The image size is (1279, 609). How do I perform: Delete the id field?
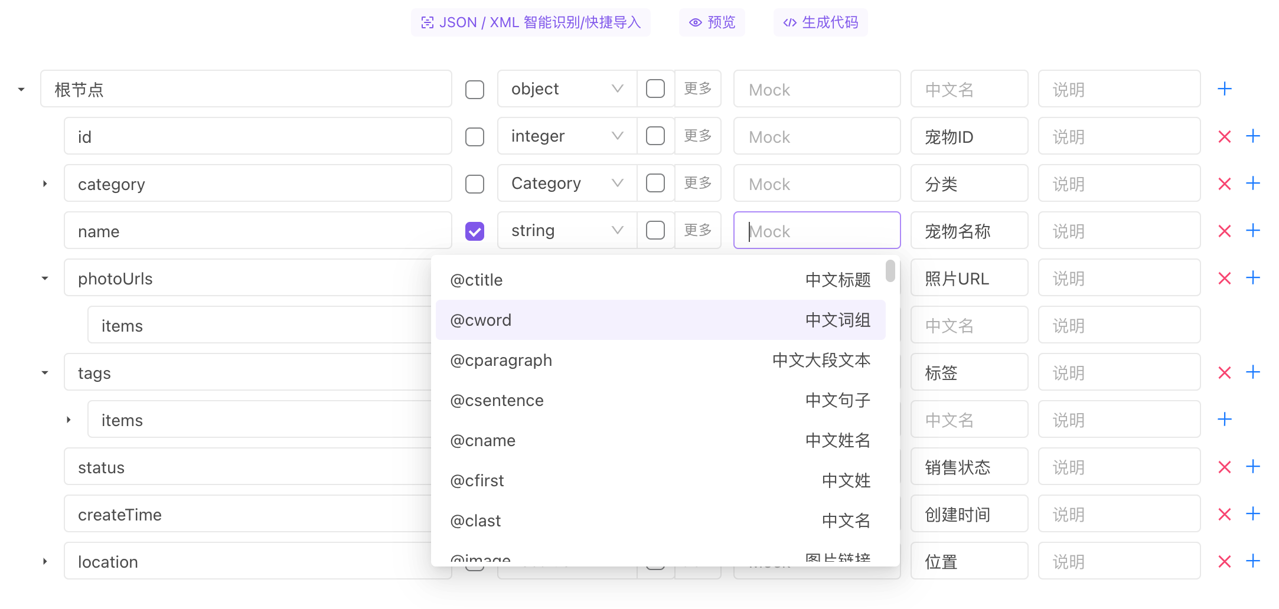tap(1224, 136)
